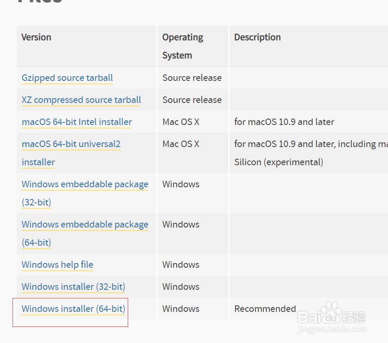Click the Windows label beside the help file
The image size is (388, 343).
(181, 264)
